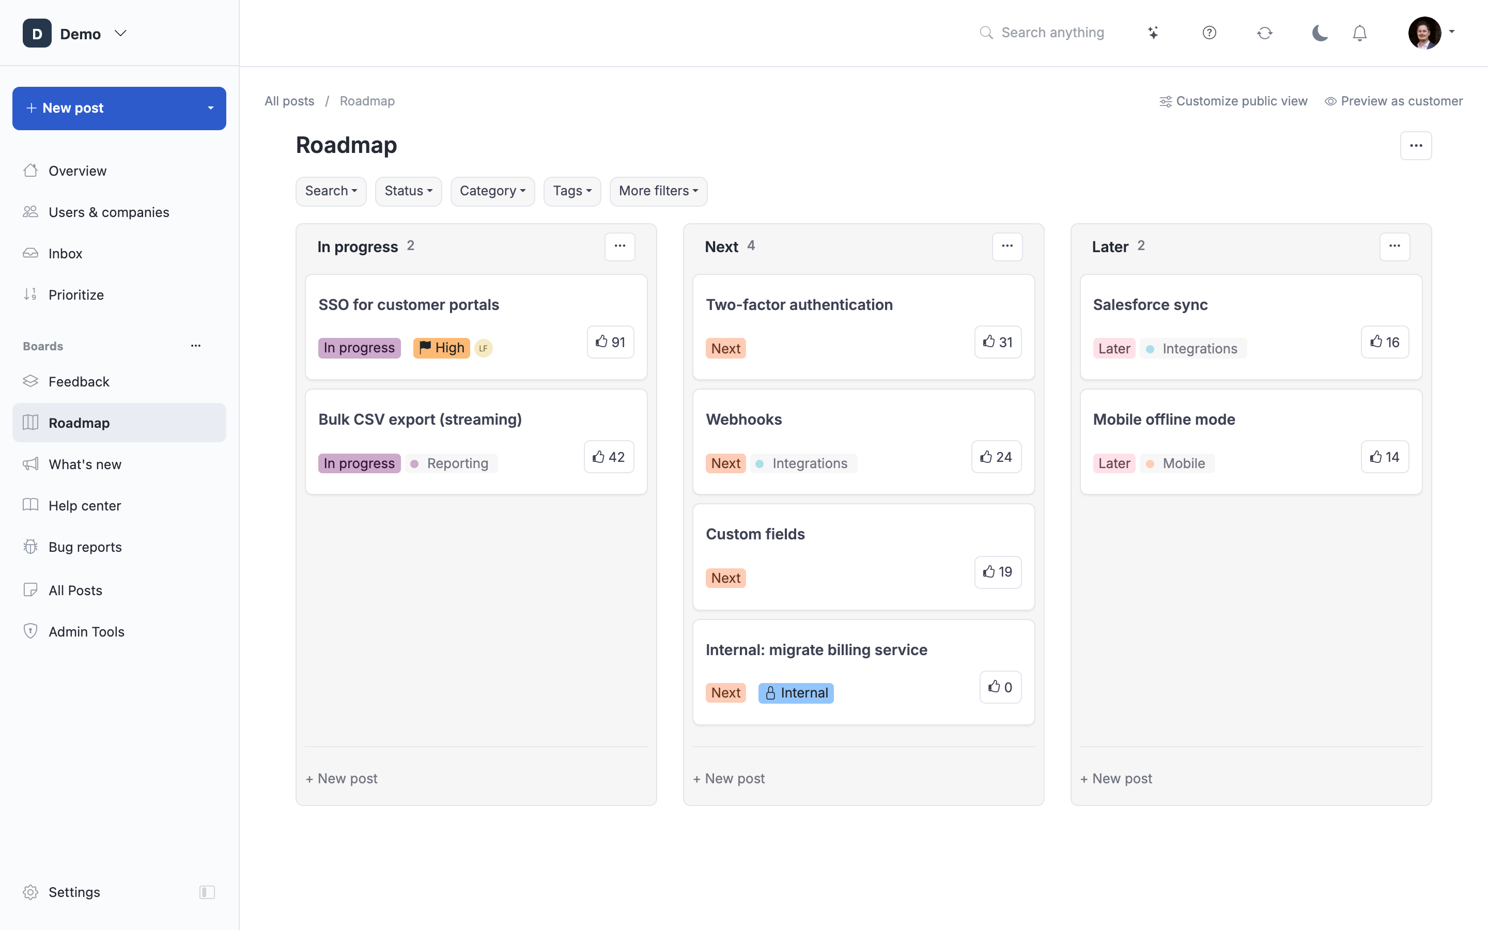
Task: Open the Status filter dropdown
Action: tap(408, 191)
